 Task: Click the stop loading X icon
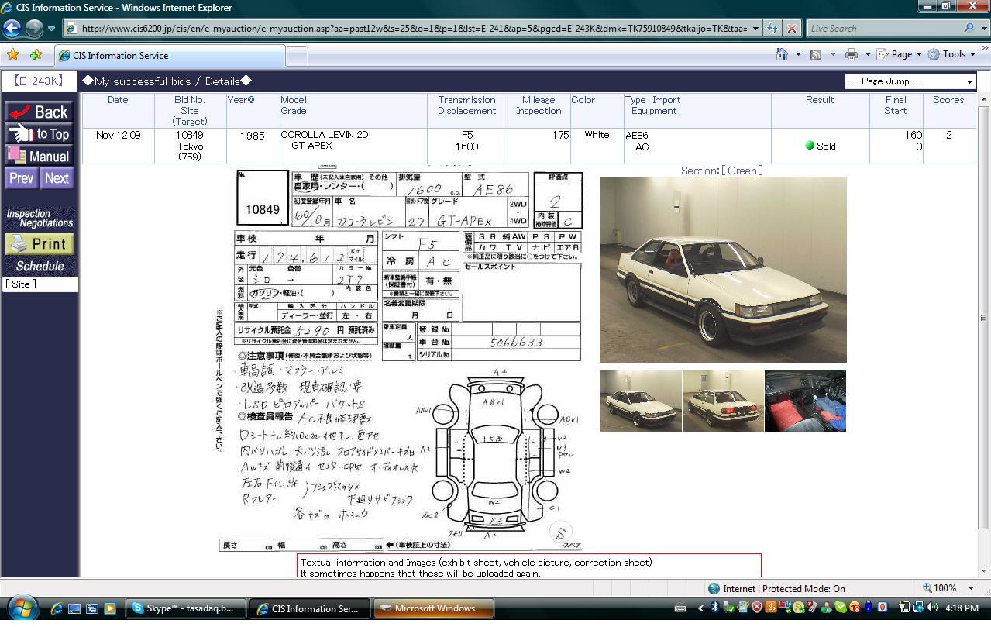pyautogui.click(x=791, y=29)
